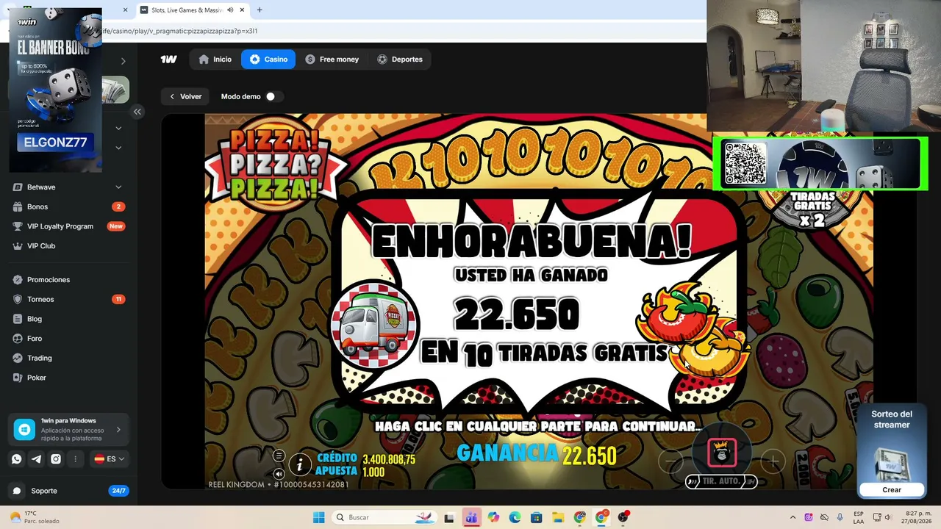Open the Windows Start menu
Viewport: 941px width, 529px height.
click(318, 517)
